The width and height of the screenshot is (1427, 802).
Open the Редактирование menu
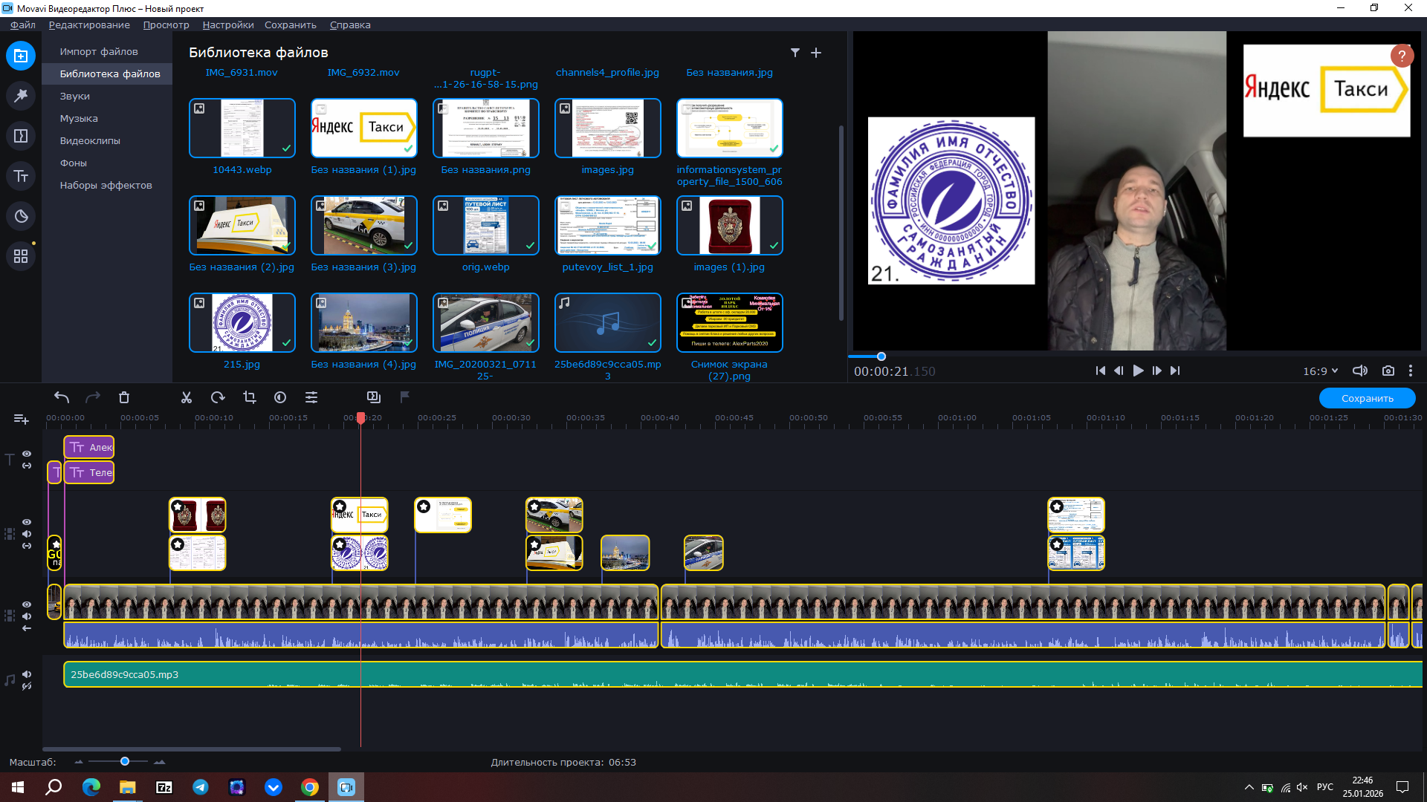(89, 25)
